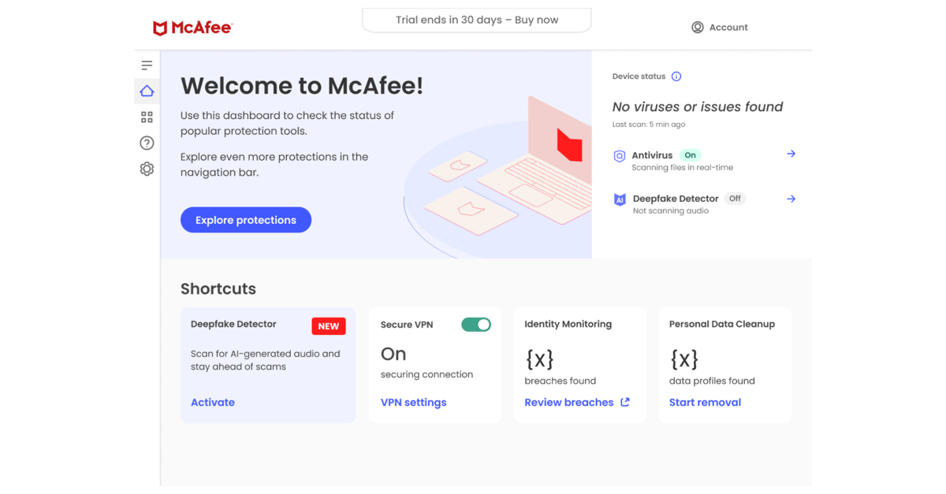This screenshot has height=494, width=946.
Task: Click Explore protections
Action: point(245,220)
